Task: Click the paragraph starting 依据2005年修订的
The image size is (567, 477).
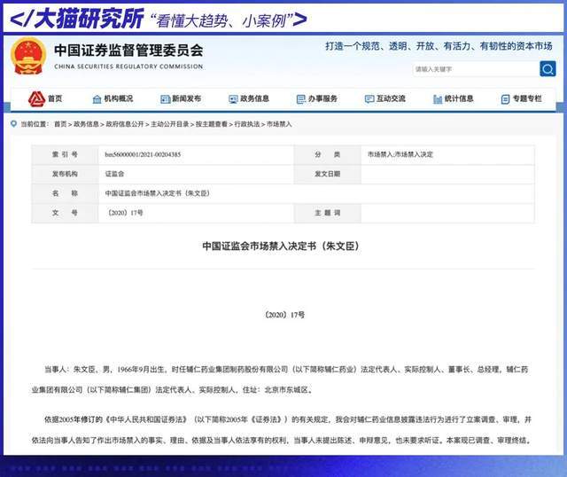Action: pyautogui.click(x=282, y=430)
